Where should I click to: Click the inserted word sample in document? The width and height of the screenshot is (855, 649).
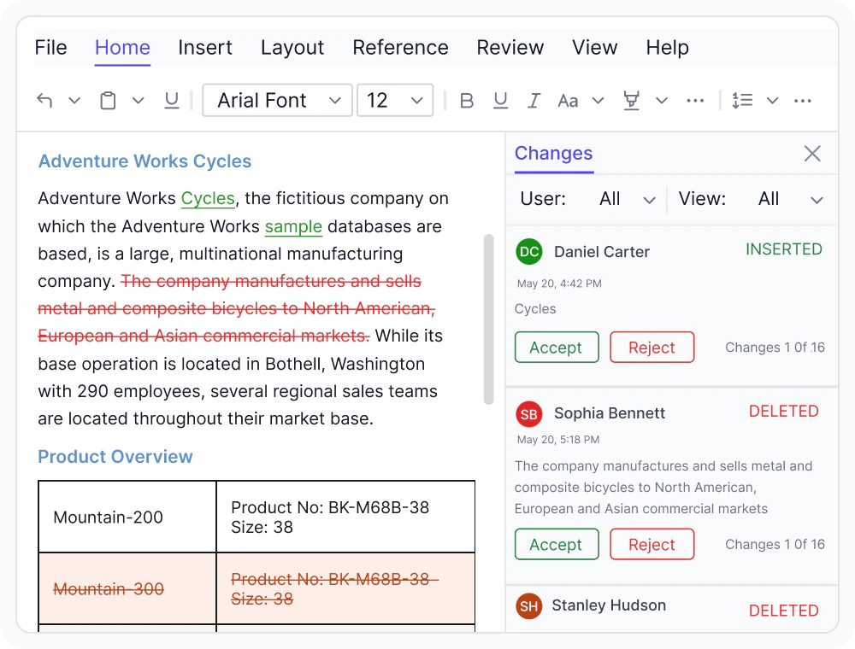293,226
